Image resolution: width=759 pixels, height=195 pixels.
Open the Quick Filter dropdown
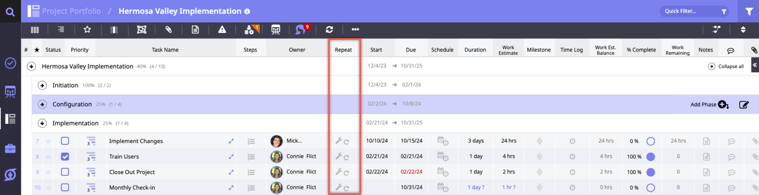pyautogui.click(x=694, y=12)
